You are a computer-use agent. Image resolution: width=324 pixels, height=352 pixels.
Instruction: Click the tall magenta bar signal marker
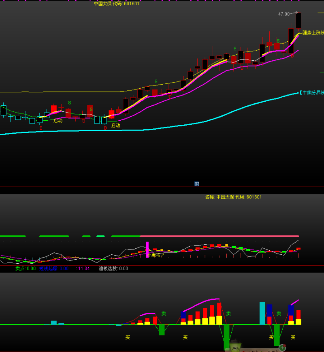[147, 249]
